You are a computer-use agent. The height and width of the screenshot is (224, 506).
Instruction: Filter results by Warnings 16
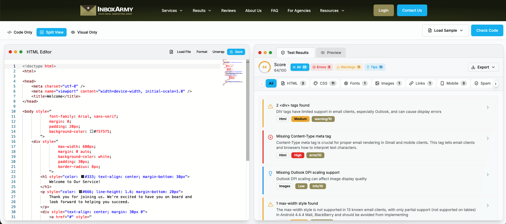pos(349,67)
